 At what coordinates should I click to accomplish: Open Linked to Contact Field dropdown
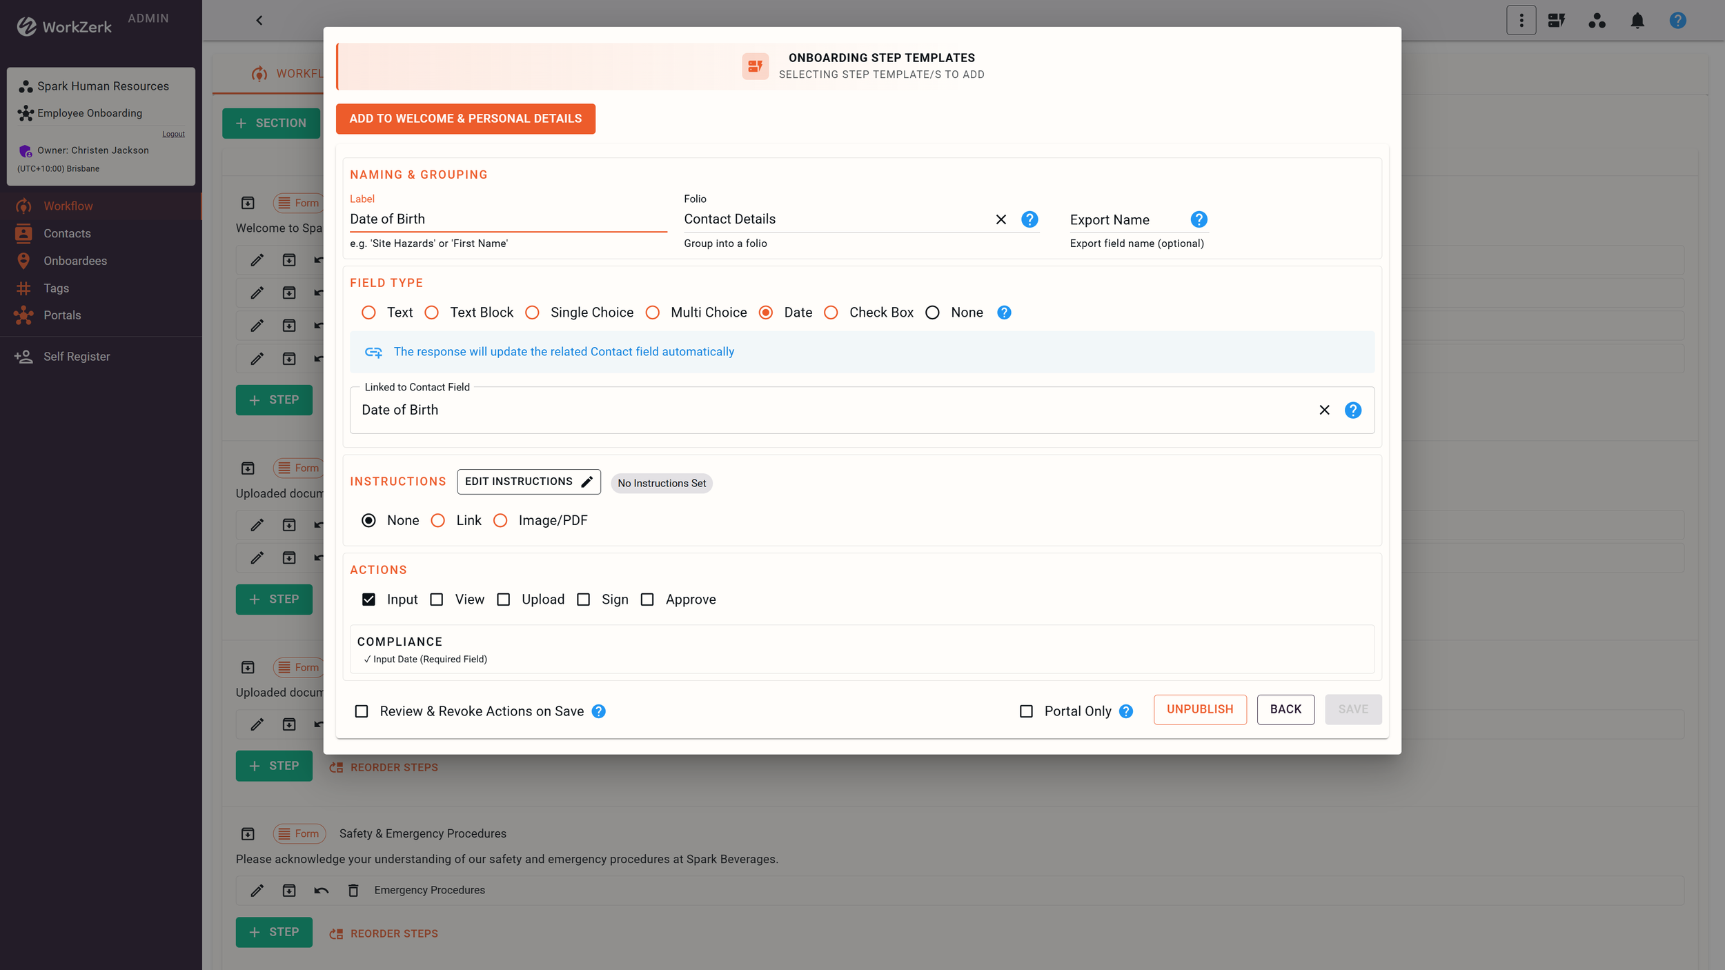pos(828,410)
